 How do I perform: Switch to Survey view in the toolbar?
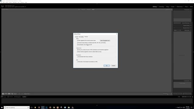coord(12,94)
